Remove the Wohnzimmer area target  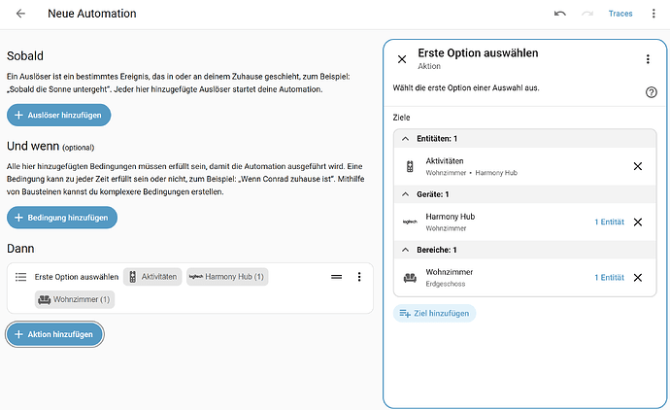point(638,278)
